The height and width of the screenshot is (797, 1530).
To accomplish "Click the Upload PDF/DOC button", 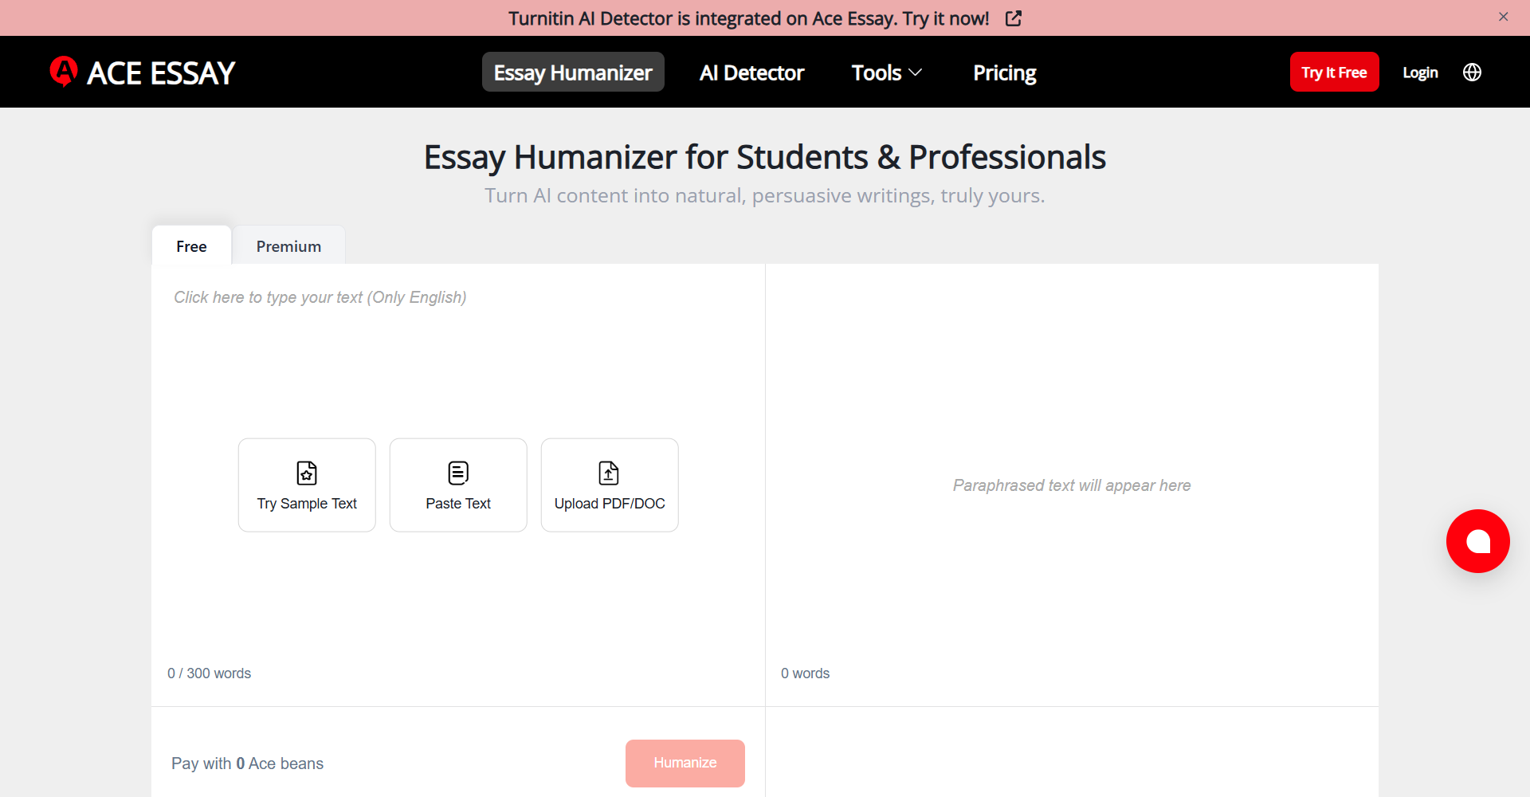I will pyautogui.click(x=610, y=485).
